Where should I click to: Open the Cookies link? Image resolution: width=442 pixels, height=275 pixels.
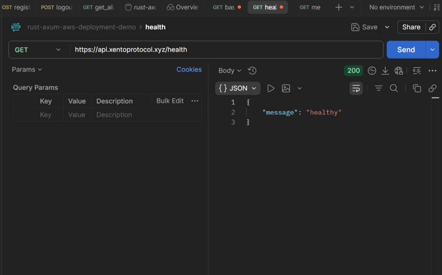tap(189, 69)
